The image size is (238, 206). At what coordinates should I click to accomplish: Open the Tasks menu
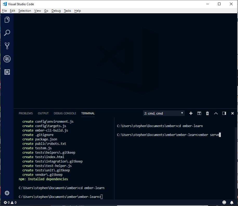[x=67, y=11]
